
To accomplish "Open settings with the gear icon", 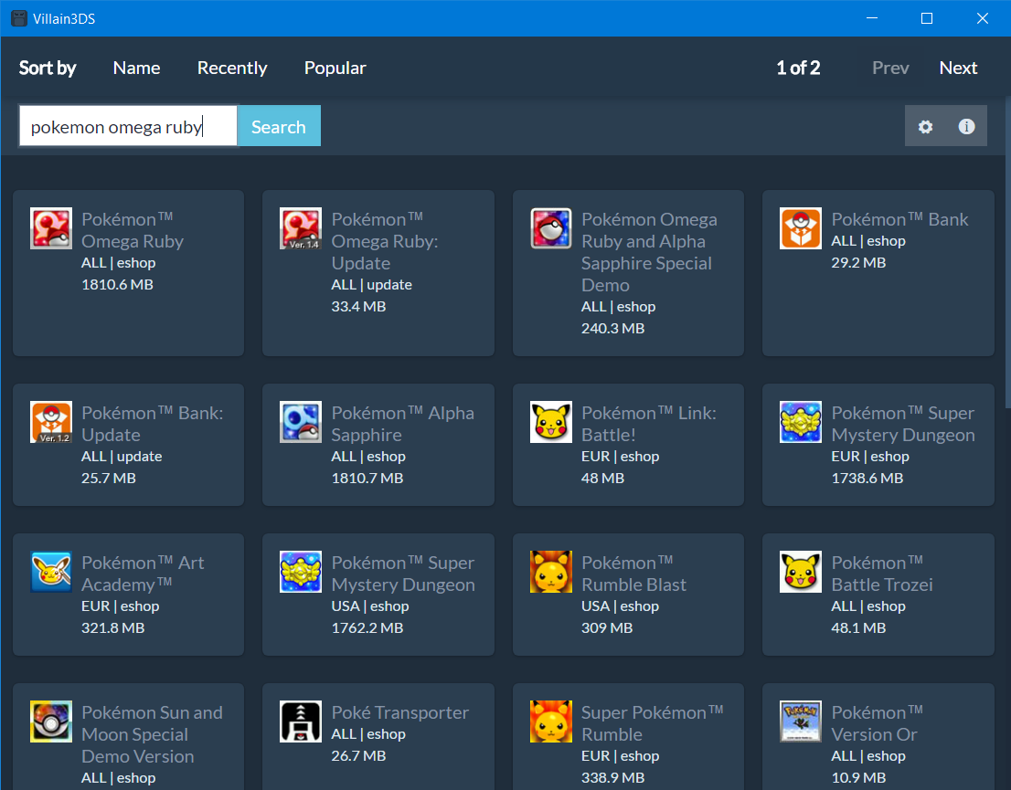I will click(x=925, y=126).
